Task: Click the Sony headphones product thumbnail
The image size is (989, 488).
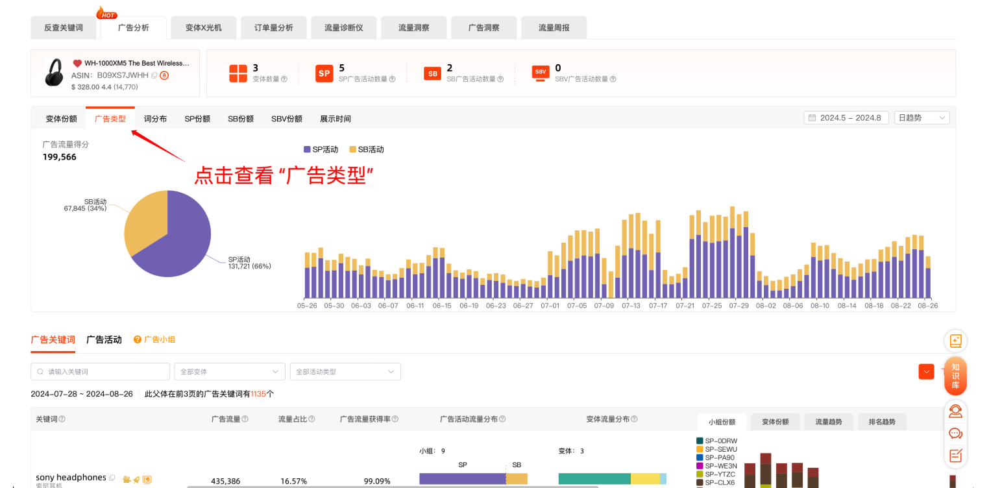Action: (x=54, y=73)
